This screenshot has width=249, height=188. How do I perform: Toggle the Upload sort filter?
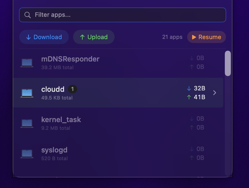pyautogui.click(x=94, y=37)
